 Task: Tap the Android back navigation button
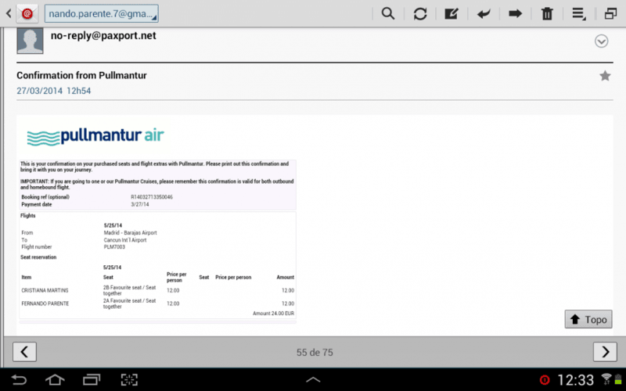click(x=18, y=379)
